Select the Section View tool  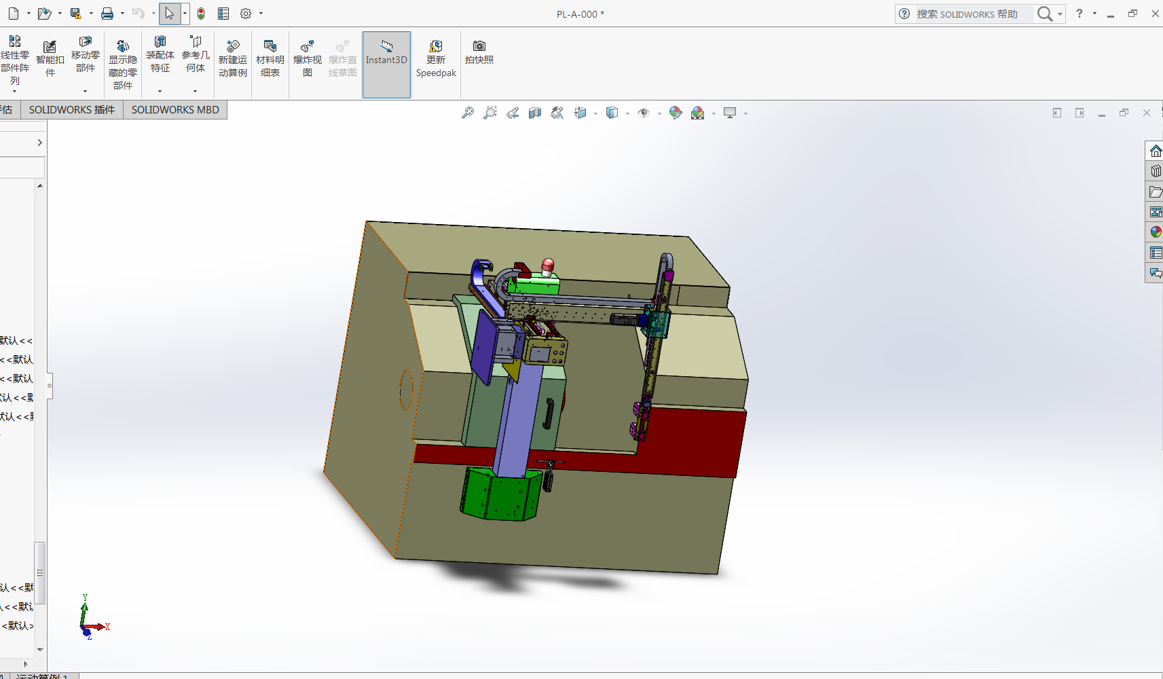pyautogui.click(x=535, y=113)
